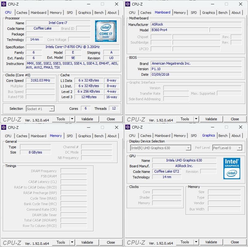This screenshot has height=247, width=248.
Task: Click the CPU-Z title bar icon top-left
Action: (x=4, y=4)
